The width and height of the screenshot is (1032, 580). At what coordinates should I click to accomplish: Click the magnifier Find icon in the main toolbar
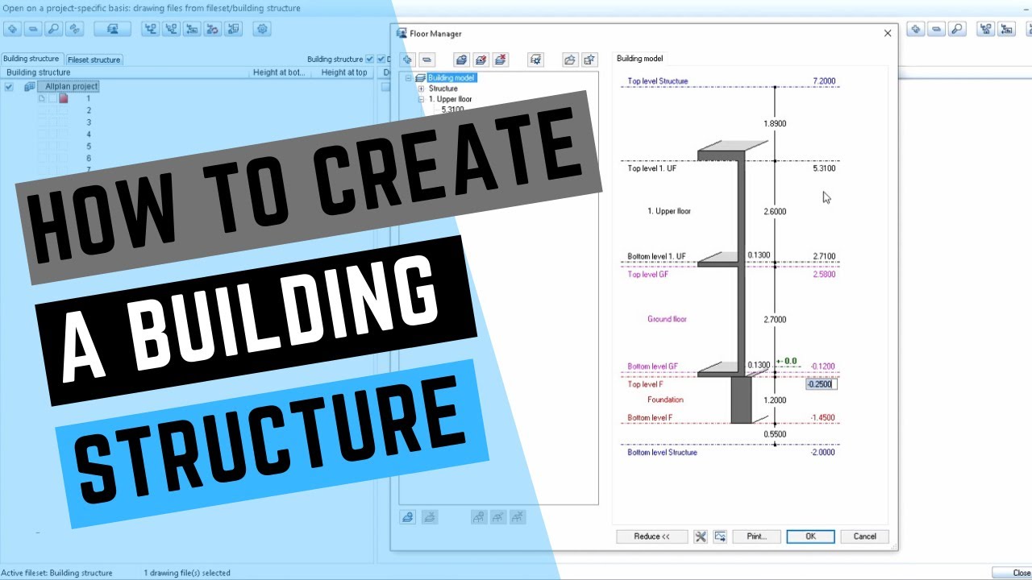tap(54, 29)
